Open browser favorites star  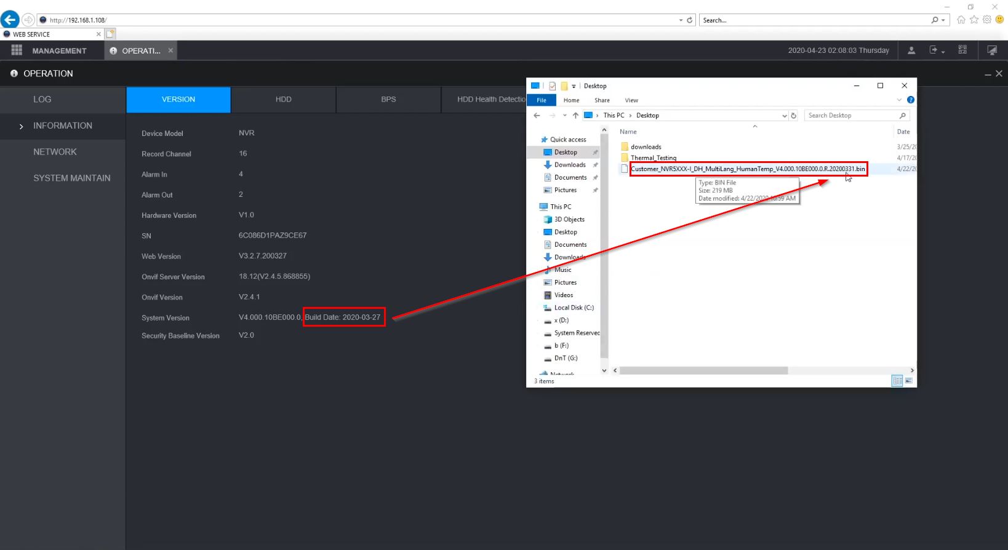974,20
